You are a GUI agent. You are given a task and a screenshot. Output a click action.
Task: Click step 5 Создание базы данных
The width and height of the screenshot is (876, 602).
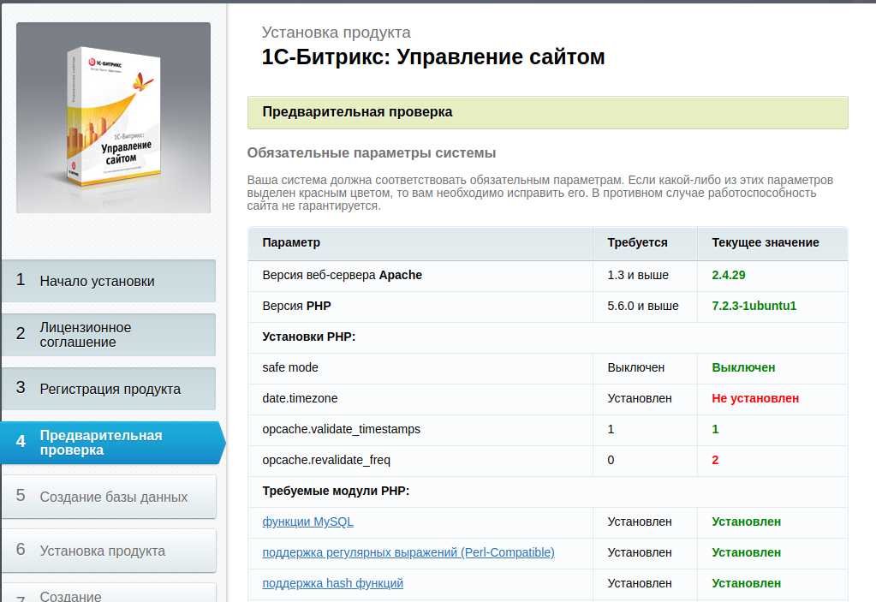click(109, 497)
